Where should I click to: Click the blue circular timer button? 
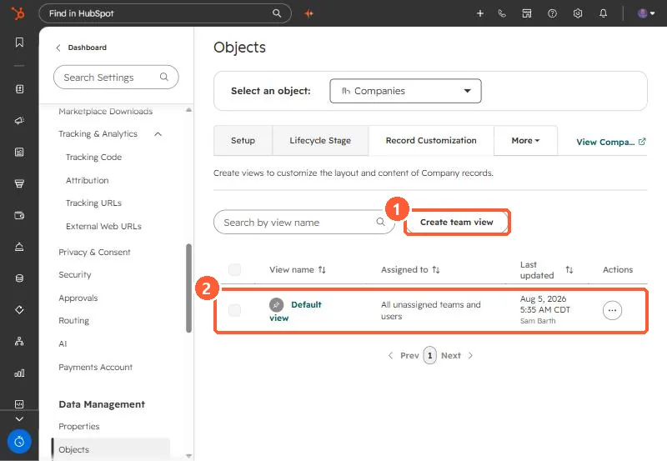point(19,442)
